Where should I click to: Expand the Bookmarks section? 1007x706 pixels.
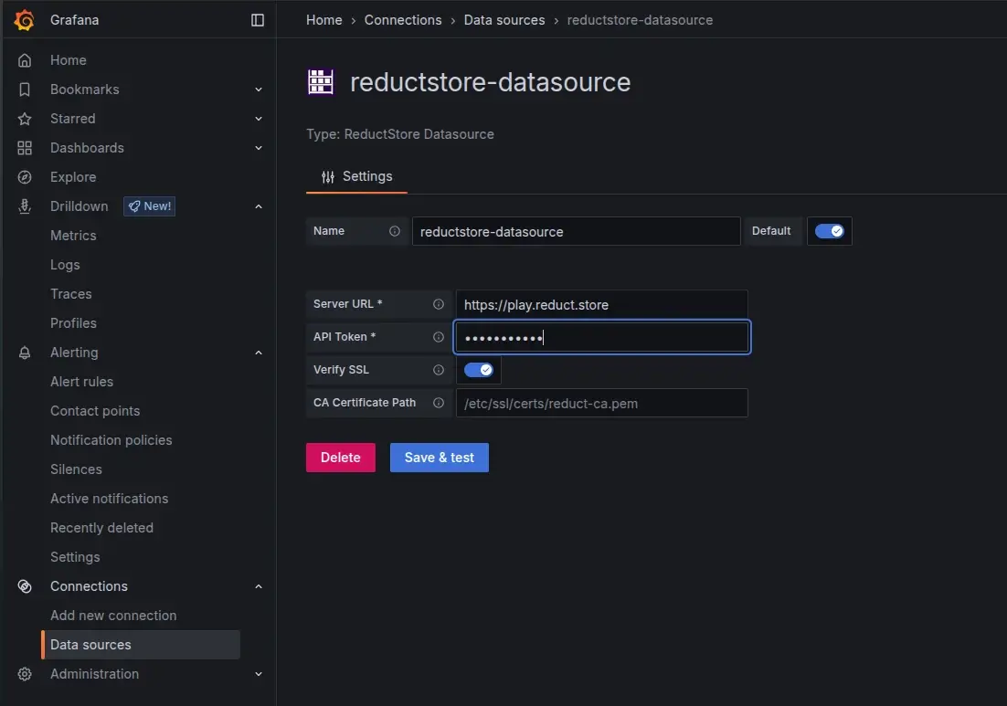(259, 89)
